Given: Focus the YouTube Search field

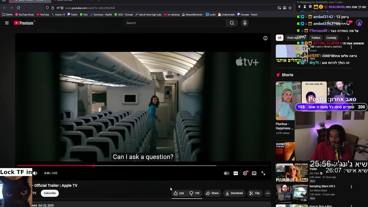Looking at the screenshot, I should 175,23.
